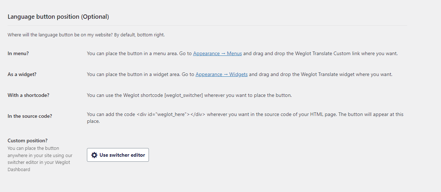Click the custom position helper description text
441x192 pixels.
(40, 158)
